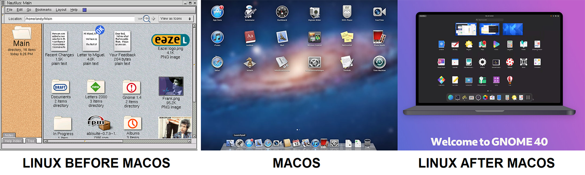
Task: Select the abisuite rpm package icon
Action: click(x=99, y=123)
